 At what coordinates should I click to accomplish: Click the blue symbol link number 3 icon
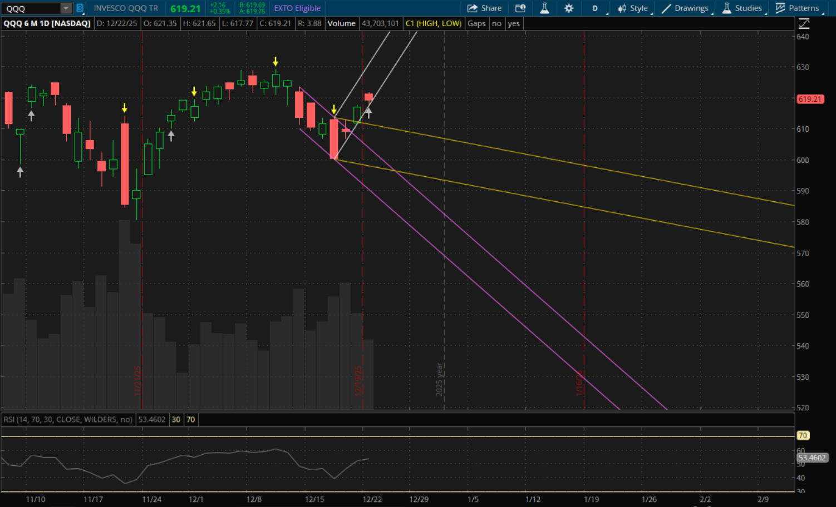pos(80,8)
